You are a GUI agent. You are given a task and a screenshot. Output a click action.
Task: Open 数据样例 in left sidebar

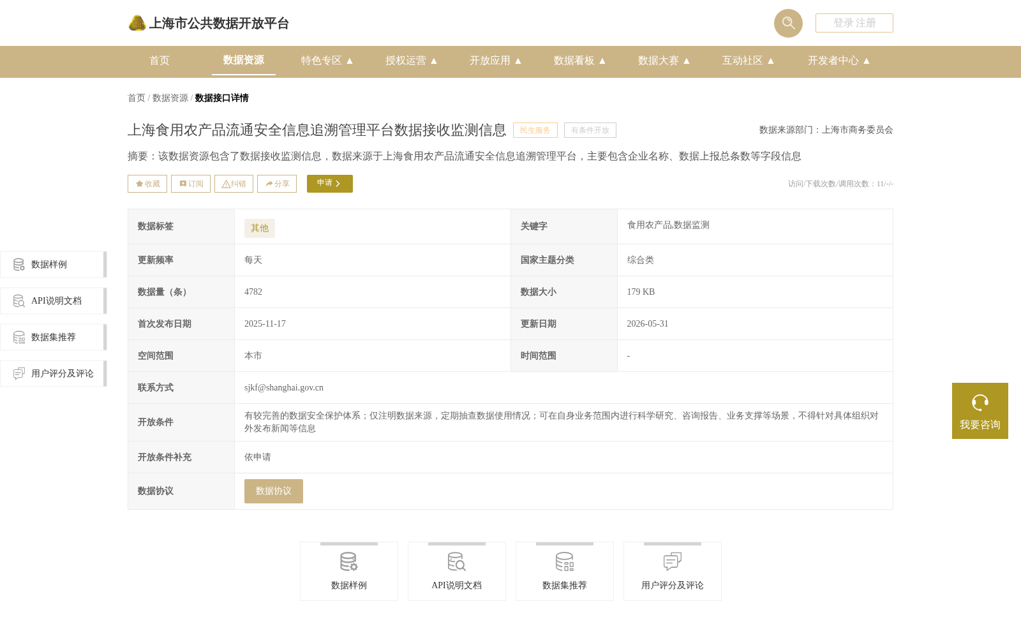pyautogui.click(x=54, y=265)
